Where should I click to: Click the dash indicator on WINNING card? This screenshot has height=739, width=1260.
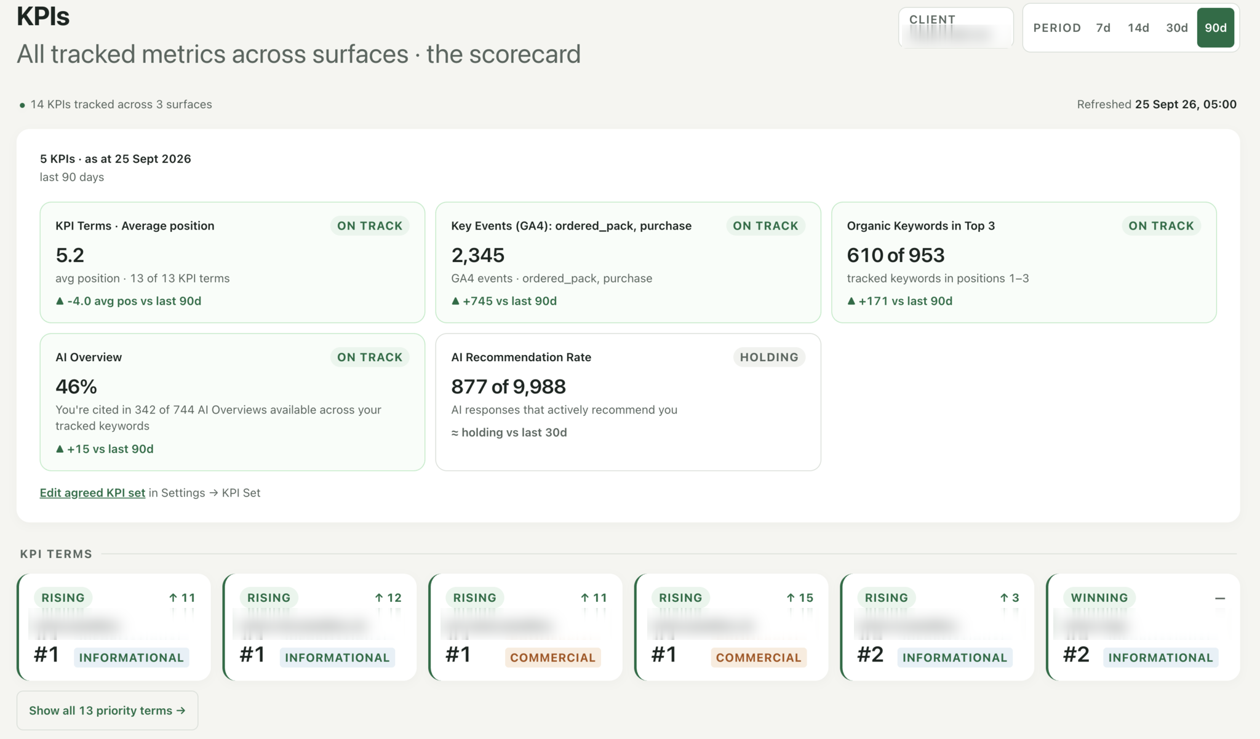(1220, 598)
